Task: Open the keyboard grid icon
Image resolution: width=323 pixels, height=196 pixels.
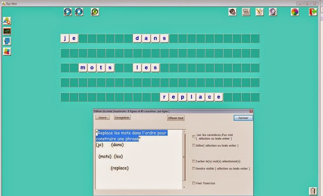Action: (246, 12)
